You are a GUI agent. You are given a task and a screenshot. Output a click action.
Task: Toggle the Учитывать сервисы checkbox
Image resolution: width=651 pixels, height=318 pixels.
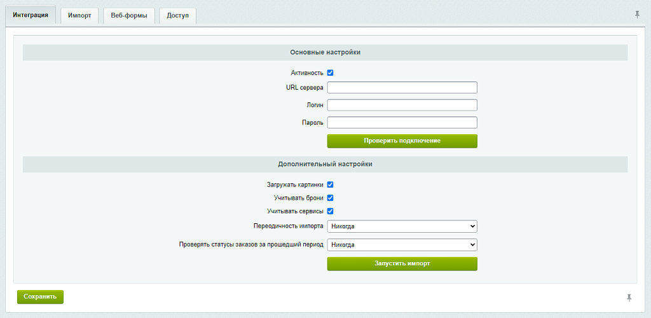coord(331,211)
